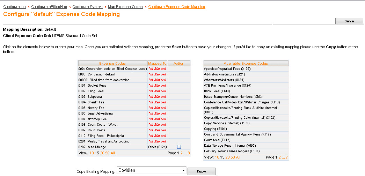The width and height of the screenshot is (365, 176).
Task: Go to page 7 of Available Expense Codes
Action: [287, 157]
